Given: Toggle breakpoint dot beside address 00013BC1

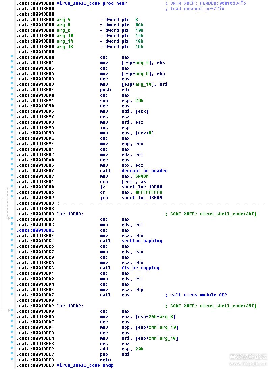Looking at the screenshot, I should [12, 240].
